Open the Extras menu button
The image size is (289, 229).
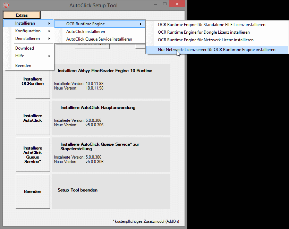point(22,15)
